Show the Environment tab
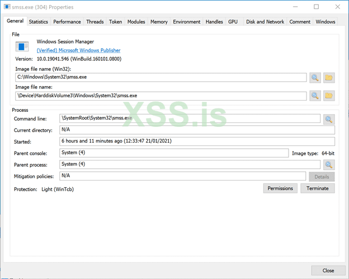Viewport: 349px width, 279px height. click(186, 22)
